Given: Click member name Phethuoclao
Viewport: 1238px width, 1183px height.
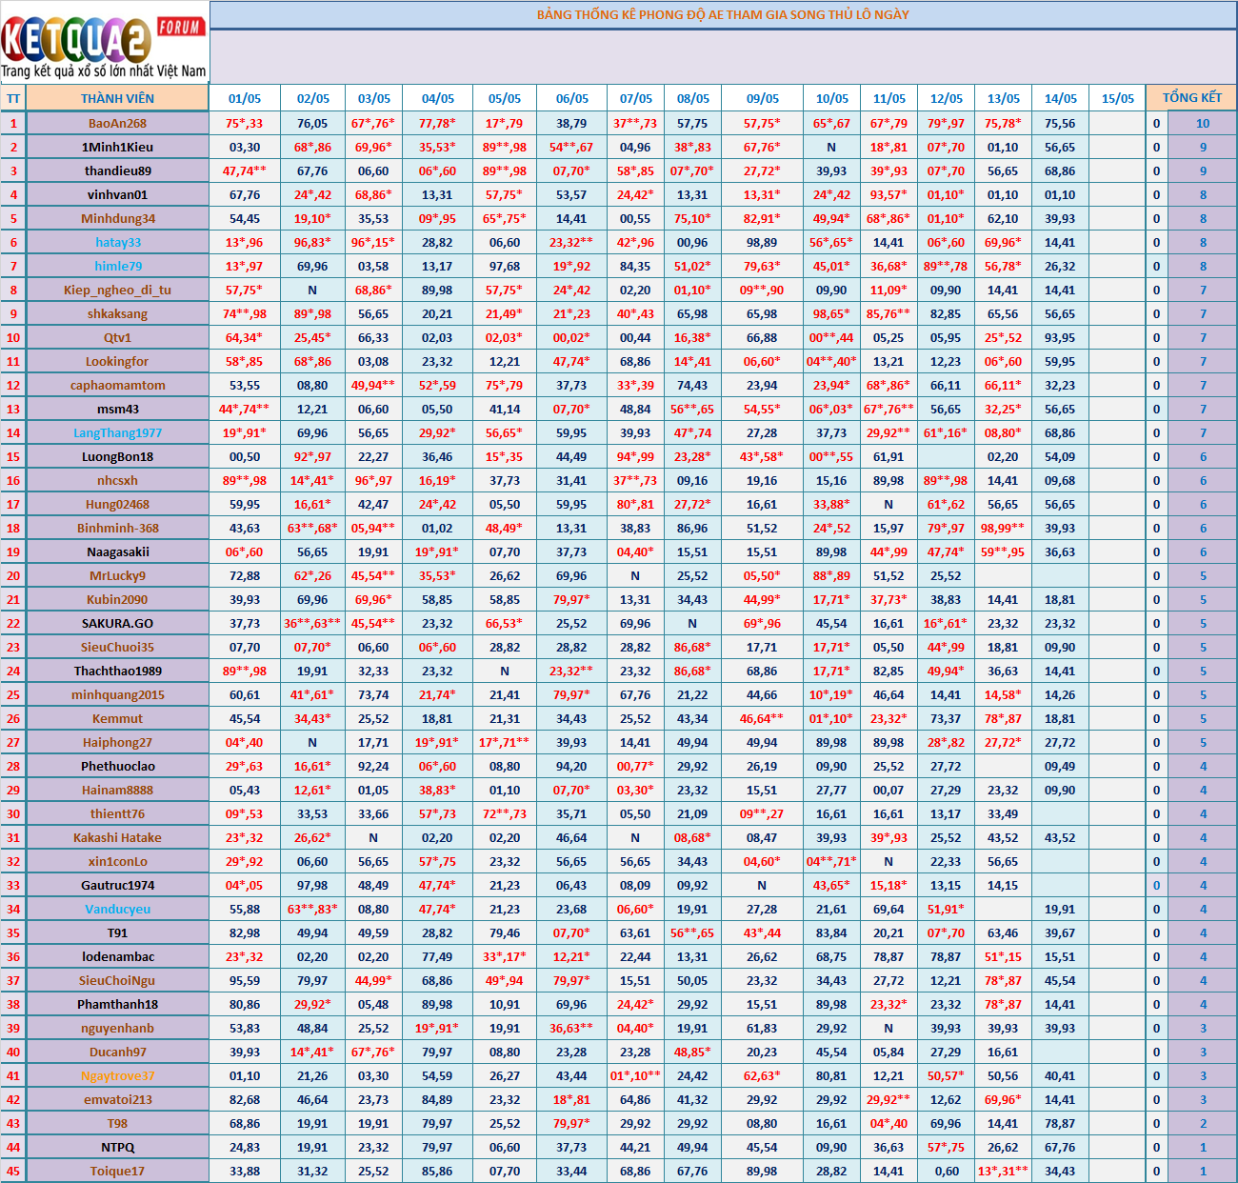Looking at the screenshot, I should click(117, 766).
